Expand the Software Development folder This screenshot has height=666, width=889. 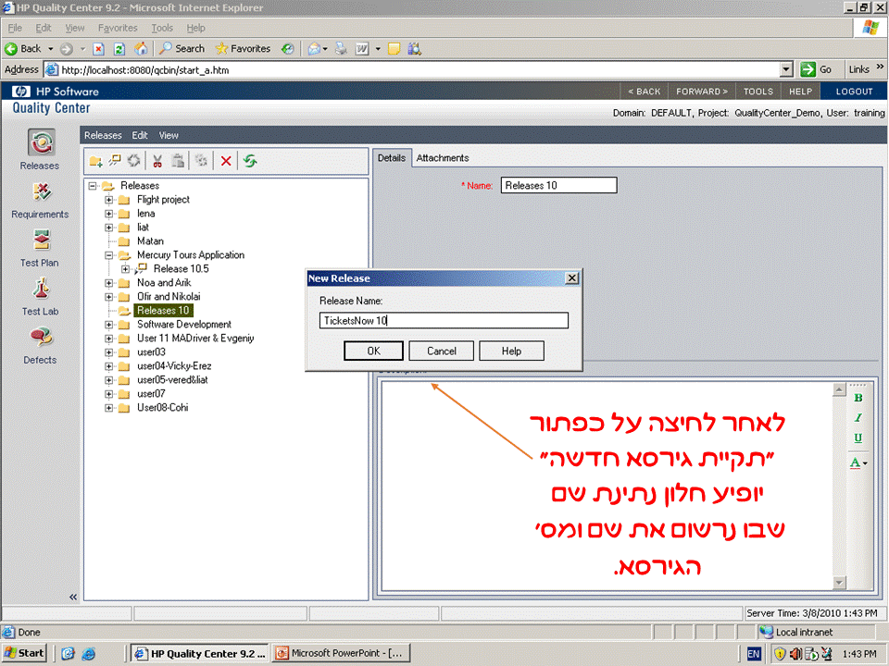pyautogui.click(x=109, y=325)
